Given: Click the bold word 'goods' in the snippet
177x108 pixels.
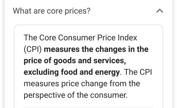Looking at the screenshot, I should point(64,61).
